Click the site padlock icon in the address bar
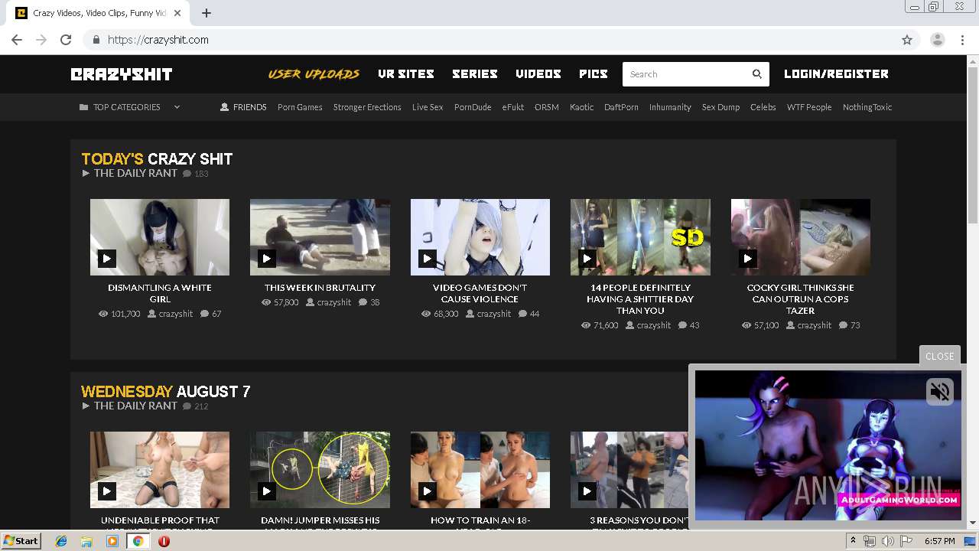The width and height of the screenshot is (979, 551). [x=96, y=40]
